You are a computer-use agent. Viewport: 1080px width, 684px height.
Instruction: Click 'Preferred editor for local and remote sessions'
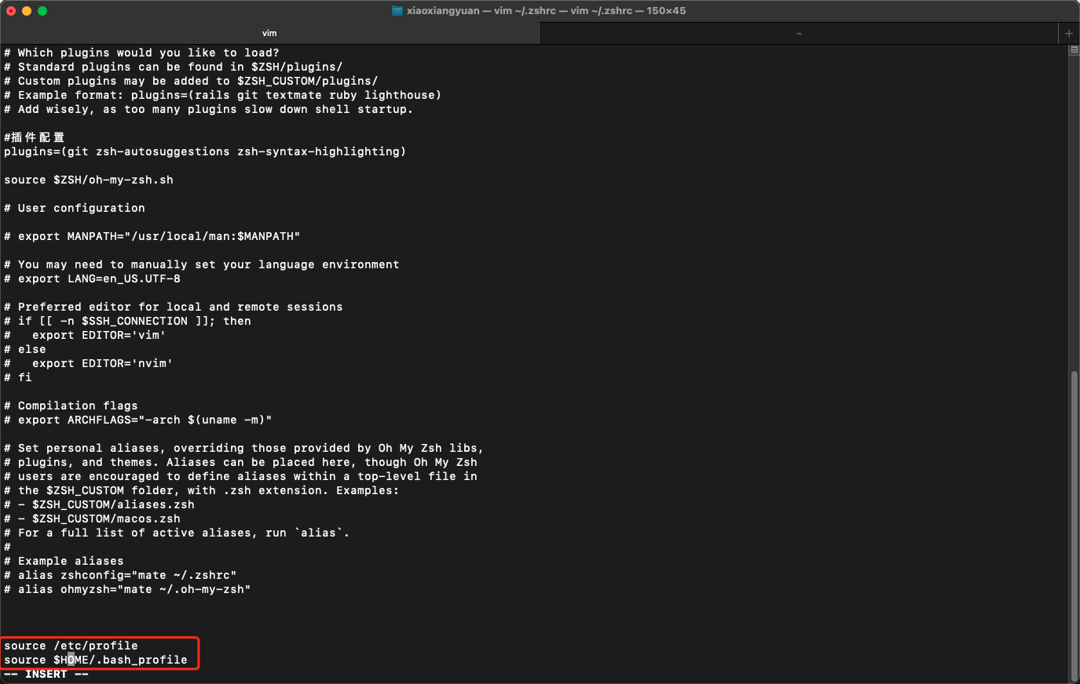coord(174,307)
